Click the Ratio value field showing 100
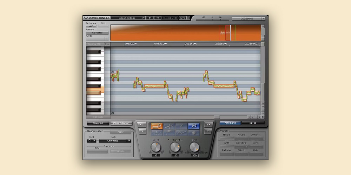The width and height of the screenshot is (351, 175). pos(194,155)
